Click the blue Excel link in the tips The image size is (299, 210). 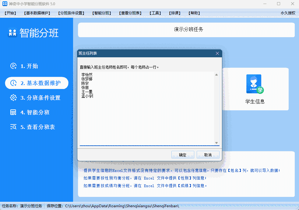(x=149, y=178)
